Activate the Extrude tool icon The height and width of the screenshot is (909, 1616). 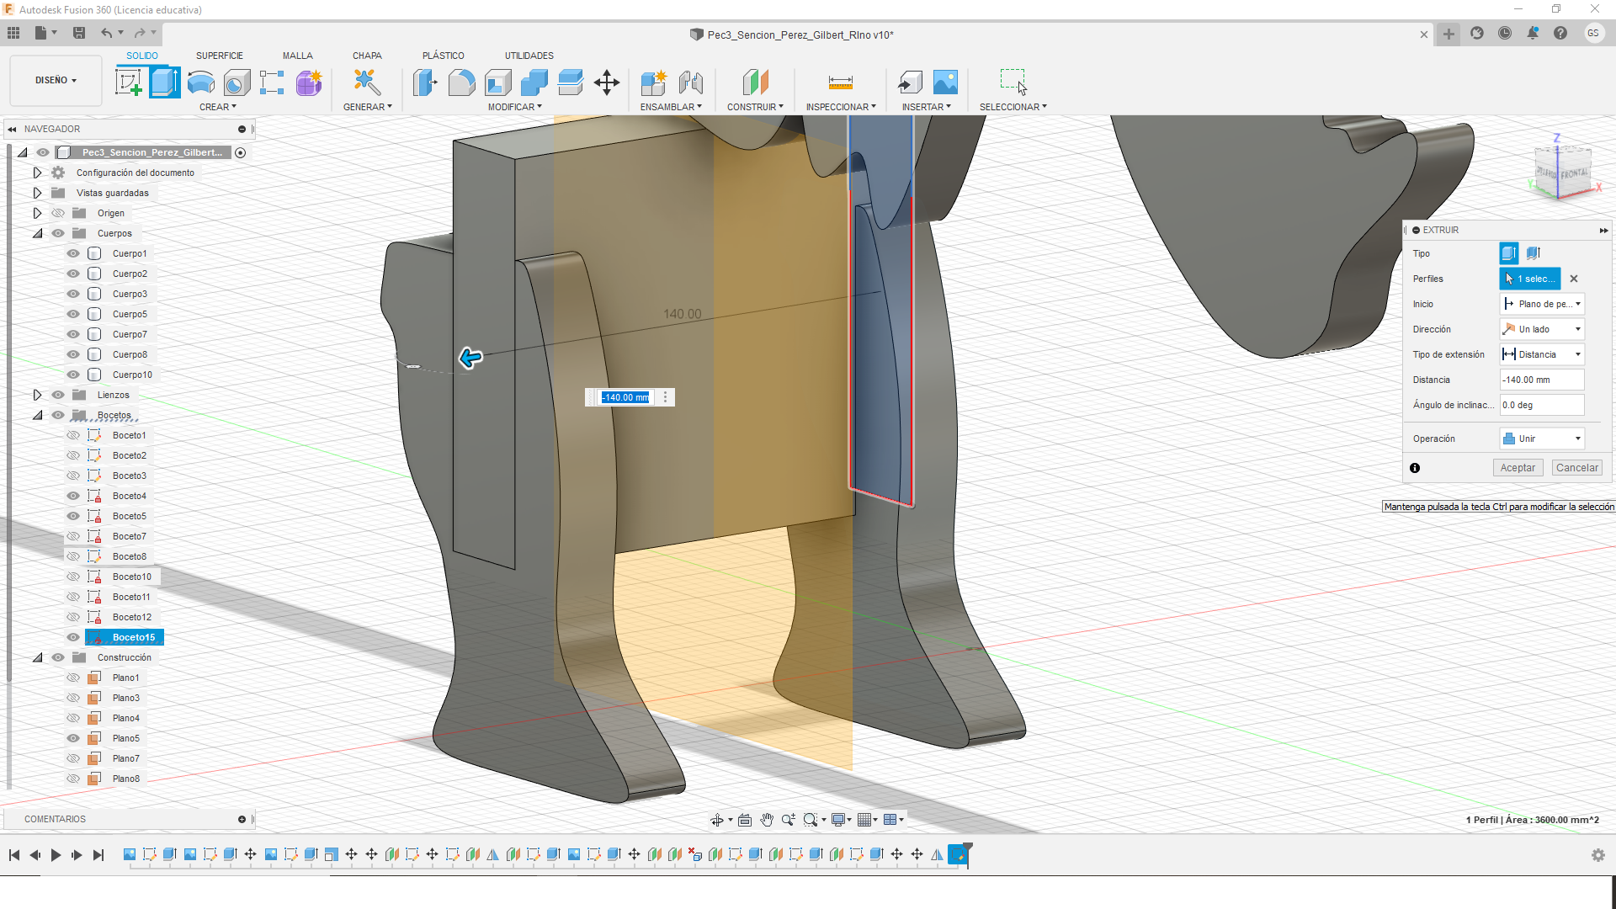coord(165,82)
